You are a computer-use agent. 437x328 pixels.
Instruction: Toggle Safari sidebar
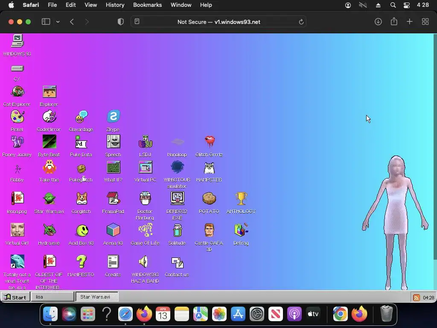(46, 22)
